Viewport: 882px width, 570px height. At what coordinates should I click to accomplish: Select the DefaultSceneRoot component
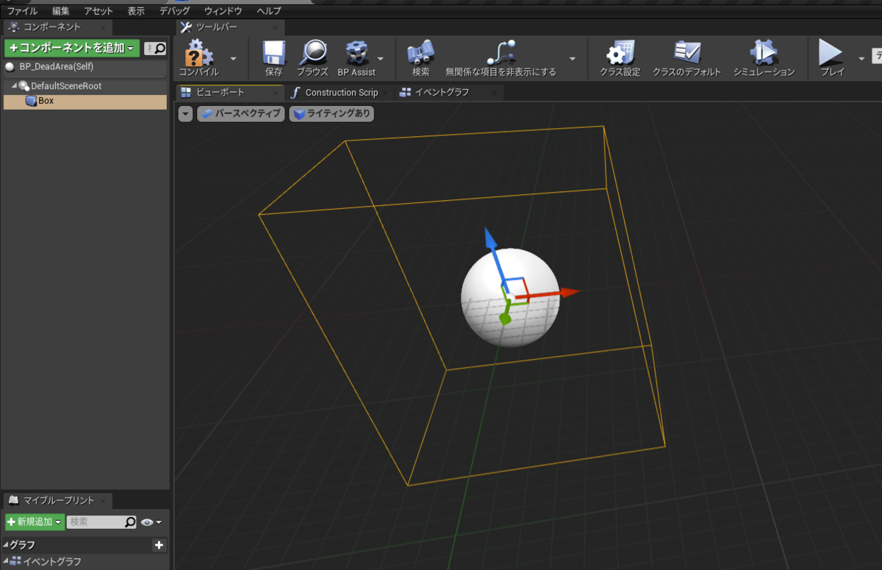(85, 86)
